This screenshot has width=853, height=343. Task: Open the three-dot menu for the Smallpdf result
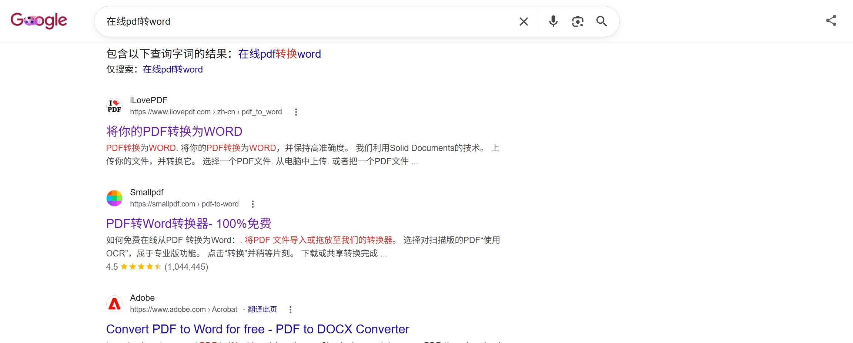[x=252, y=204]
